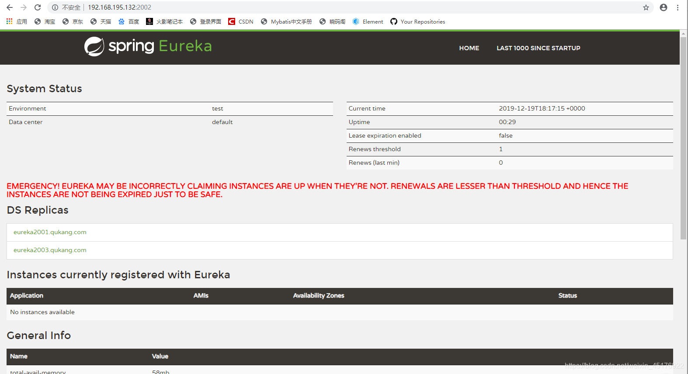
Task: Open the 百度 bookmark
Action: 129,21
